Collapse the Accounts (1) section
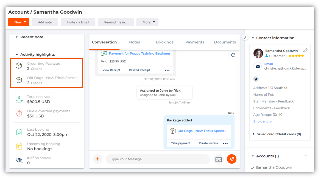The image size is (321, 177). 265,156
